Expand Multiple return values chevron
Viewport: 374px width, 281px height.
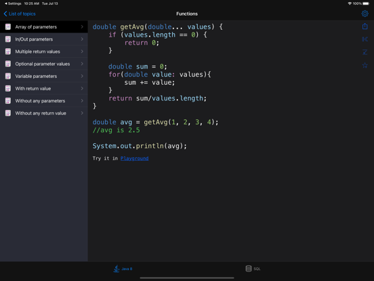(x=82, y=52)
